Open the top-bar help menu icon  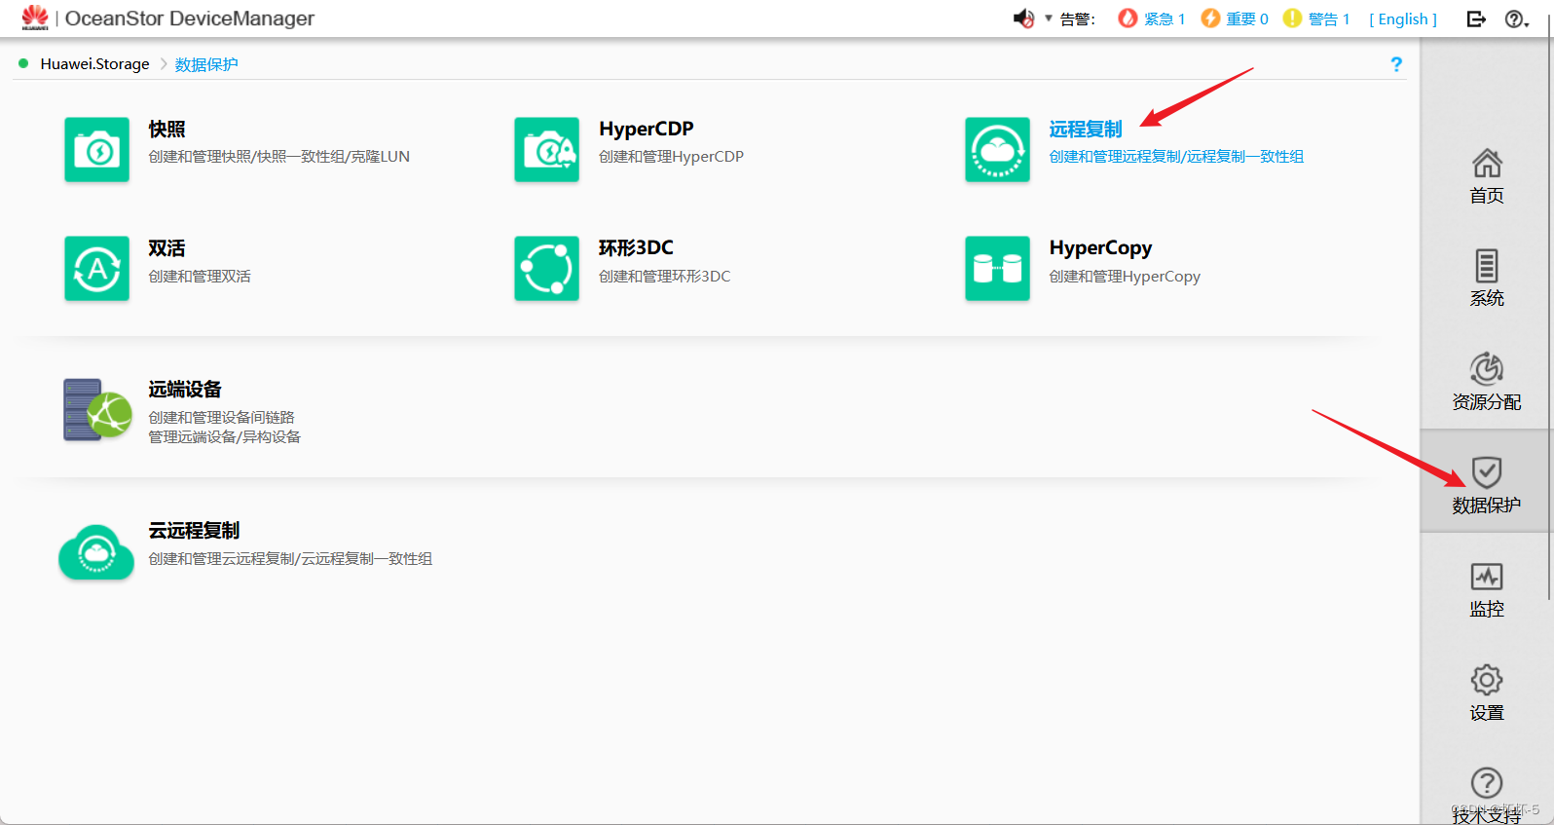pos(1516,19)
